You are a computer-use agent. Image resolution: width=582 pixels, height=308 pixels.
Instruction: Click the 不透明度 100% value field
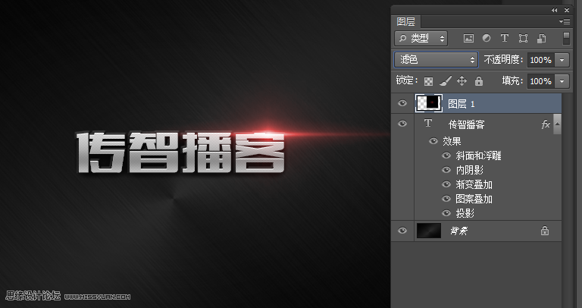coord(541,60)
